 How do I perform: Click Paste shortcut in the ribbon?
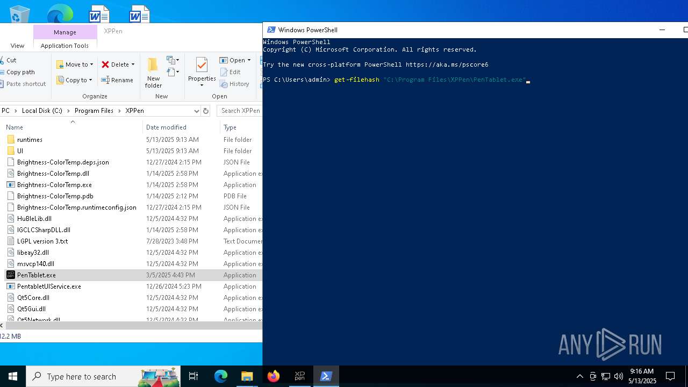23,84
